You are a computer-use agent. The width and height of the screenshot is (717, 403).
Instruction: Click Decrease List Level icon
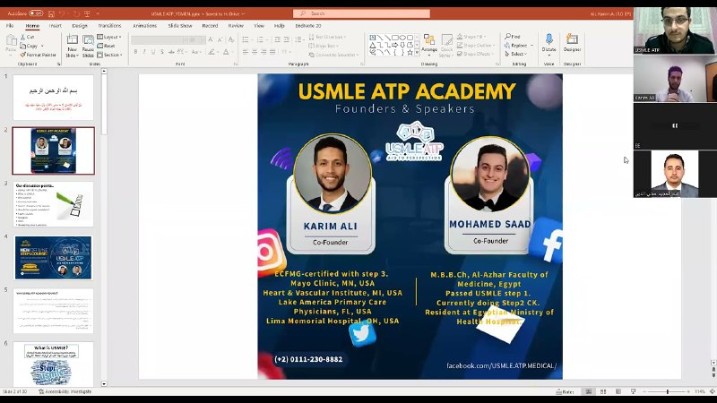pyautogui.click(x=277, y=39)
